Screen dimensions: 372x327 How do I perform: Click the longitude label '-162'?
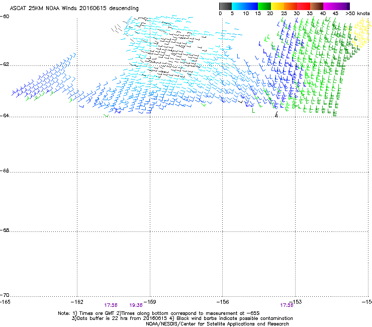[x=77, y=302]
